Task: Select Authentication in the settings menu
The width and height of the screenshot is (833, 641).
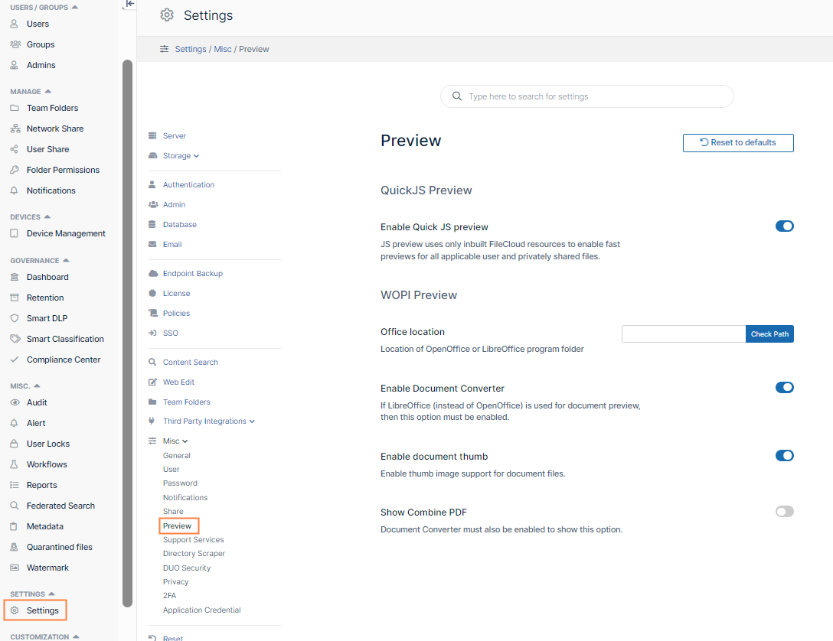Action: tap(188, 185)
